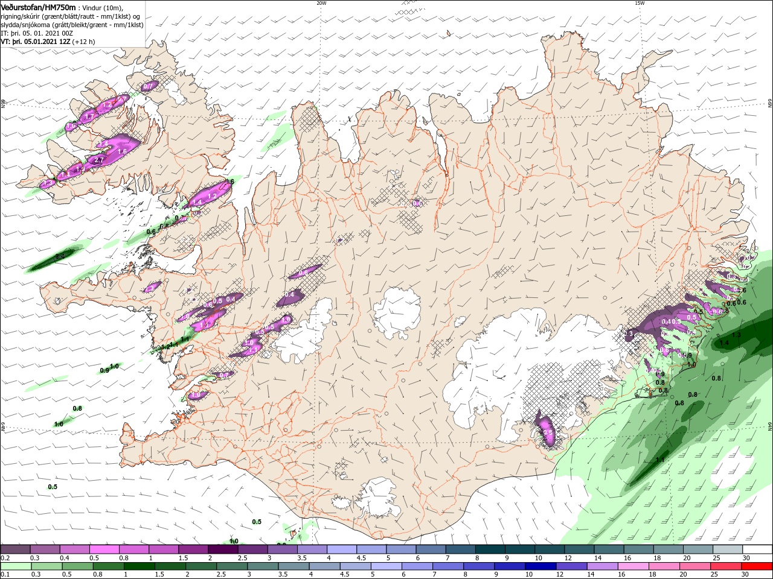Pick the red-pink 25 swatch in lower scale
The height and width of the screenshot is (579, 773).
pyautogui.click(x=725, y=566)
